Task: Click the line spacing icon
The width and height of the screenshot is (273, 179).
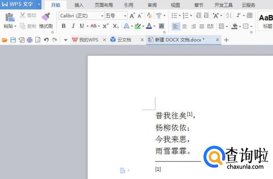Action: pos(221,26)
